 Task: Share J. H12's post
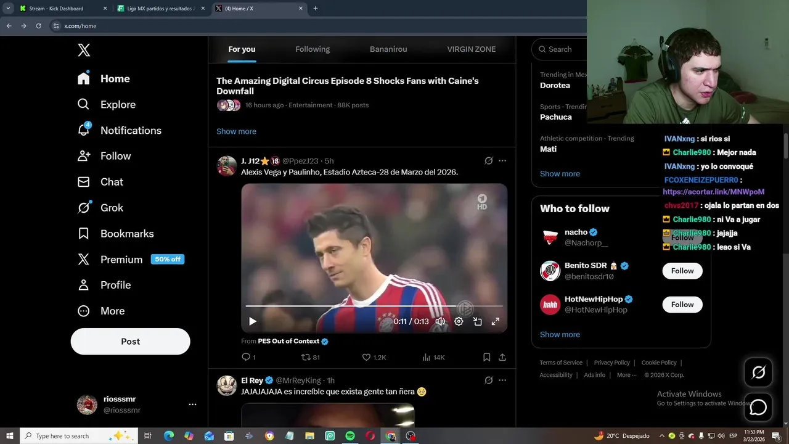(502, 357)
